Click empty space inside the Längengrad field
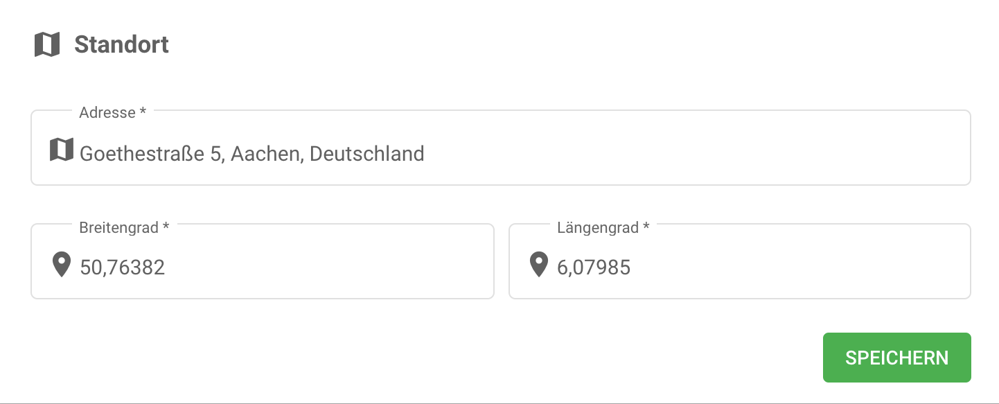This screenshot has height=404, width=999. point(797,267)
